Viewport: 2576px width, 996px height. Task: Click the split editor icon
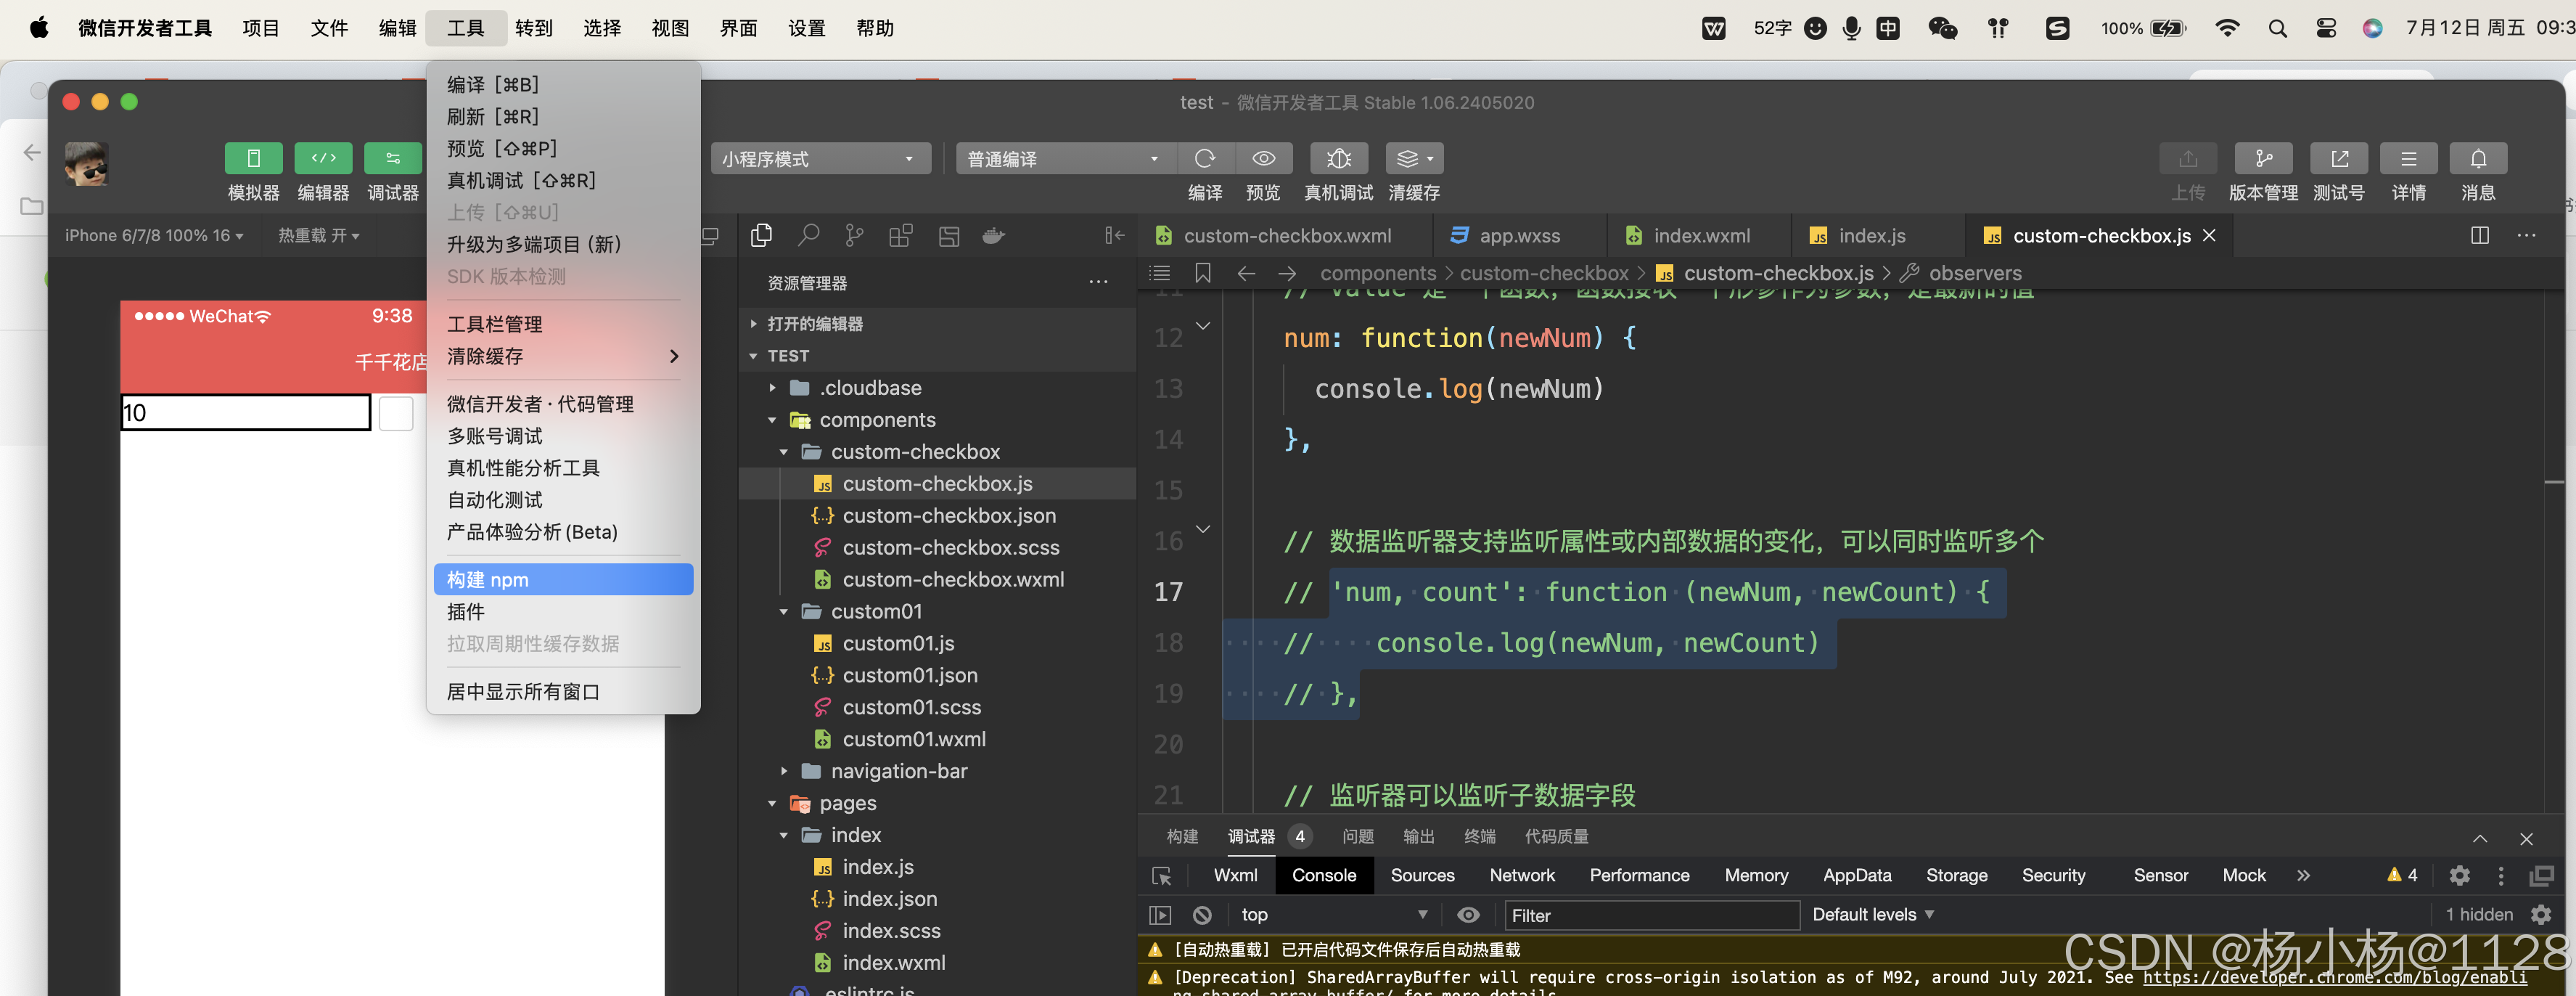[x=2480, y=235]
